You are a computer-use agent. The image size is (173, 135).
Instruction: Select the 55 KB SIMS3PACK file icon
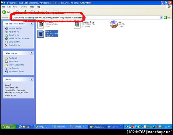tap(40, 25)
